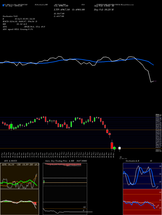Select the day high 'H: 5017.00' text

[59, 14]
